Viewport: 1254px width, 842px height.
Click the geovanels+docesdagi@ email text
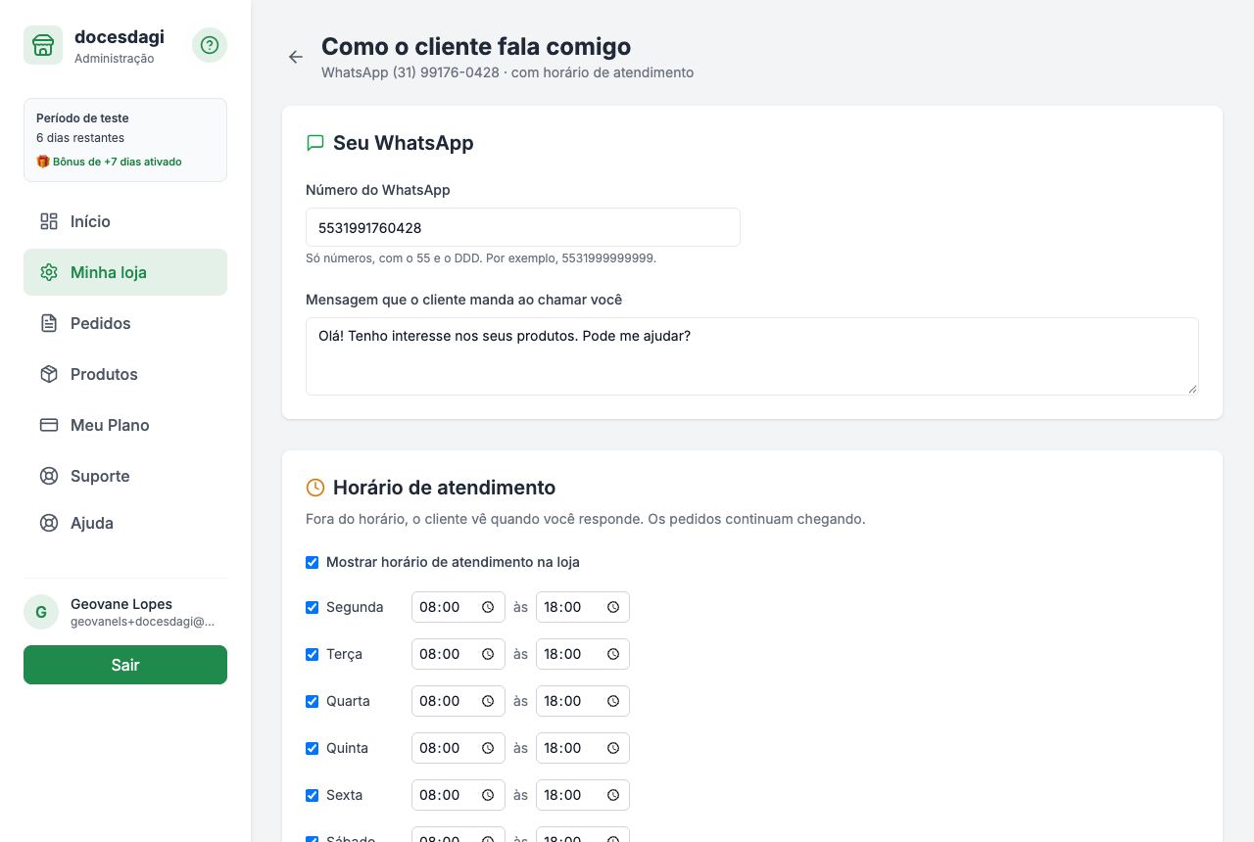pos(142,622)
